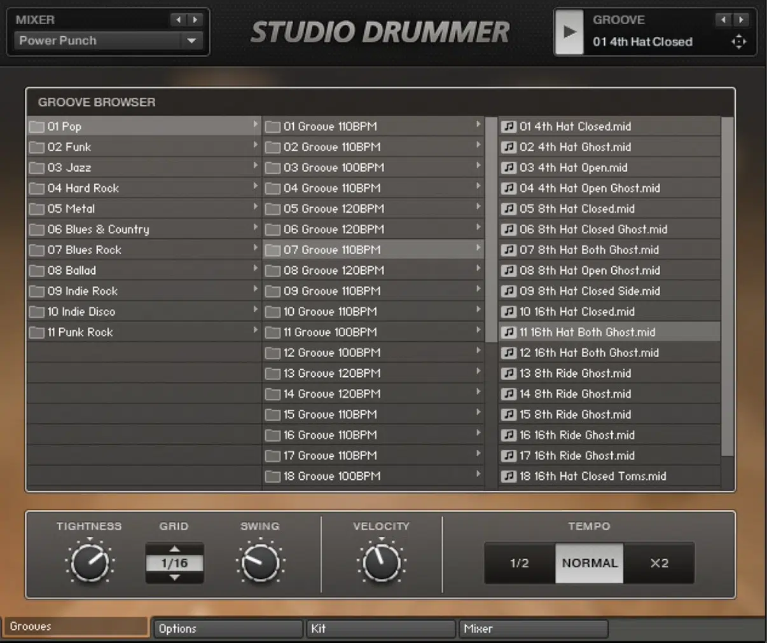Switch to the Kit tab
This screenshot has width=767, height=643.
point(381,629)
